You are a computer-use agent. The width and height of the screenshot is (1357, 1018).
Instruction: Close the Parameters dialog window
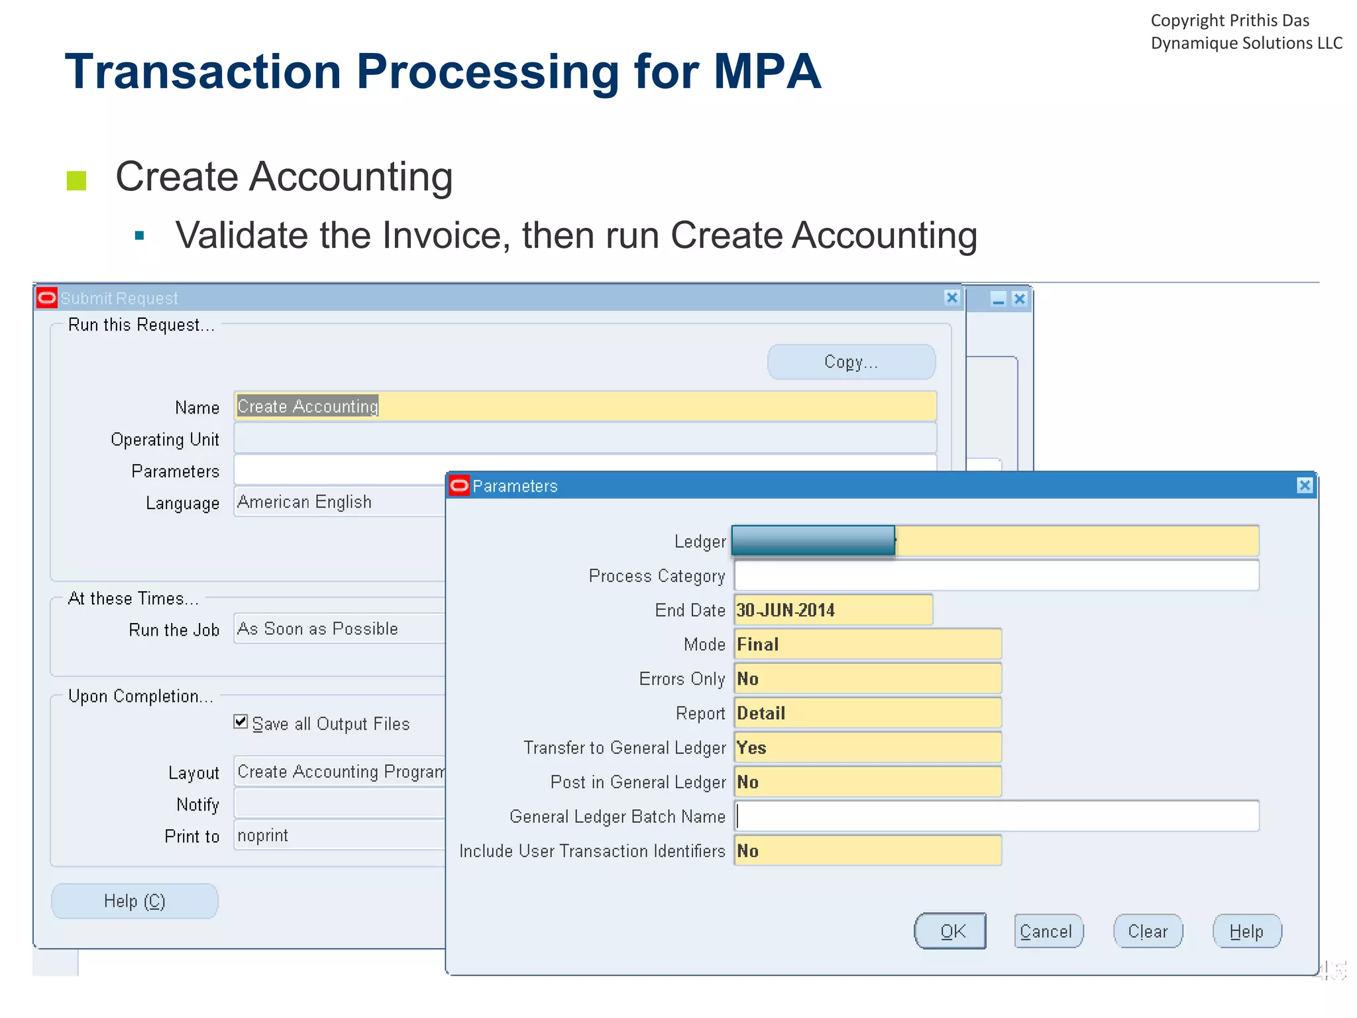1304,486
